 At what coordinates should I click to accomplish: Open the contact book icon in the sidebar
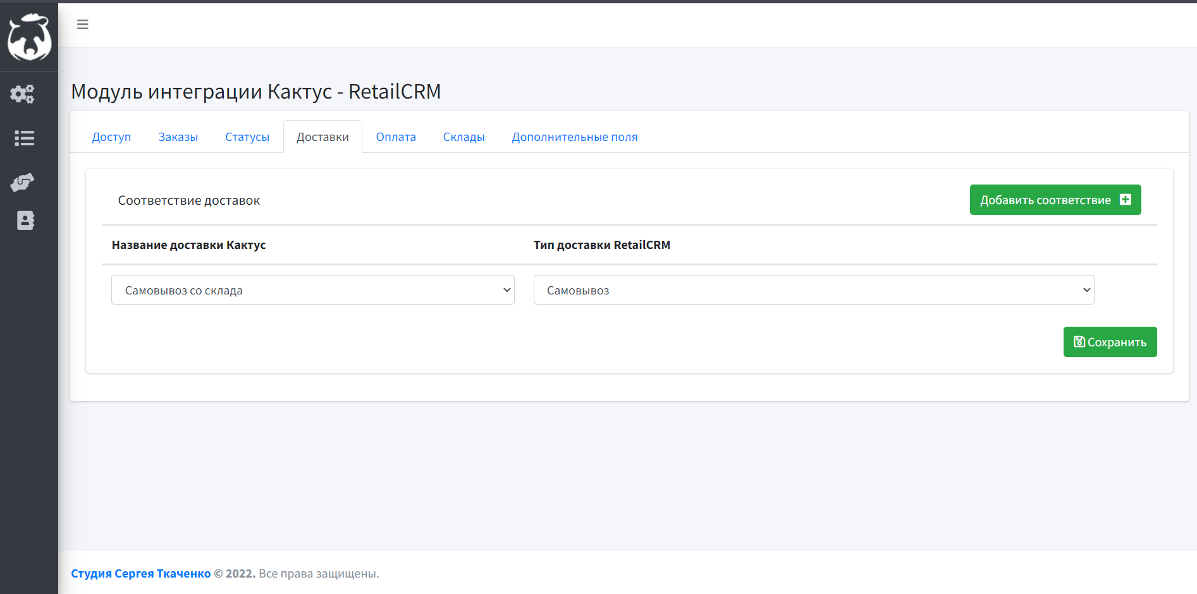tap(25, 221)
